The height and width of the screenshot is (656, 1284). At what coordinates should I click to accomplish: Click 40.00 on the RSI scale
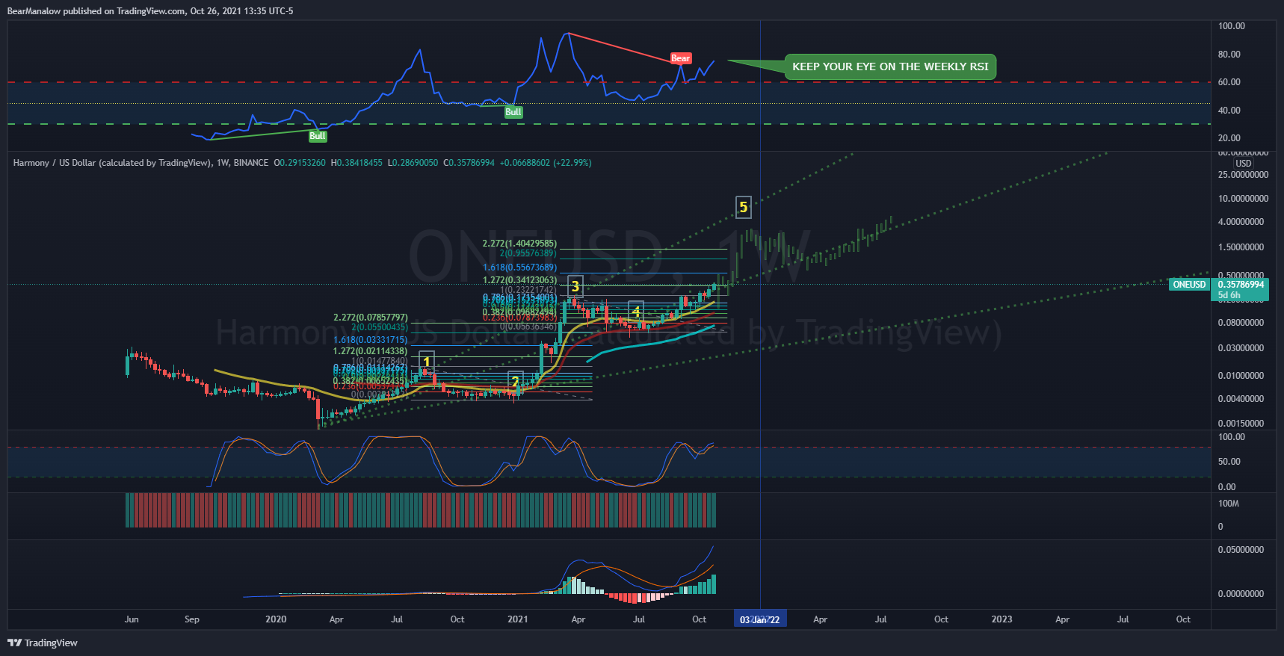1229,111
